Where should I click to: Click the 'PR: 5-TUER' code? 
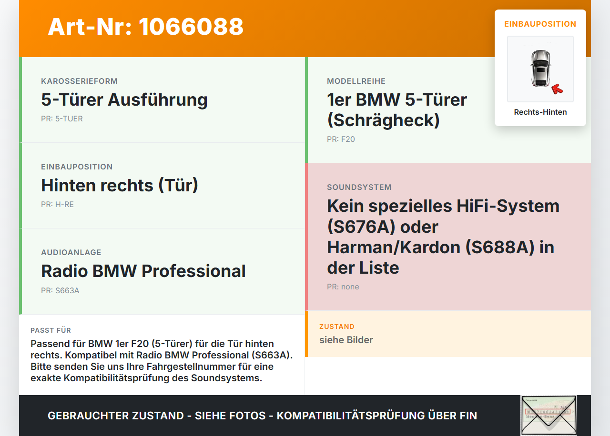point(62,119)
